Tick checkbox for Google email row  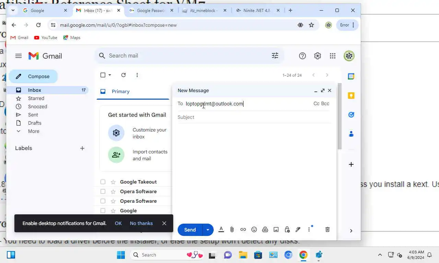[x=103, y=211]
